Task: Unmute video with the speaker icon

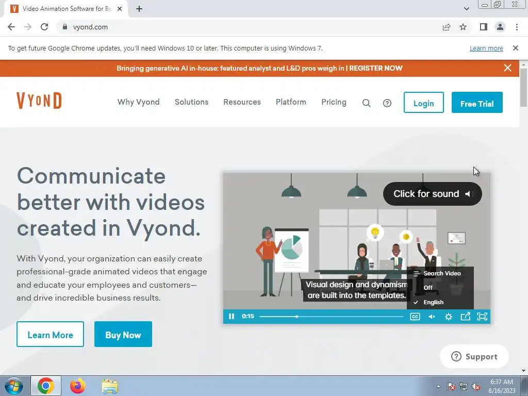Action: pos(432,317)
